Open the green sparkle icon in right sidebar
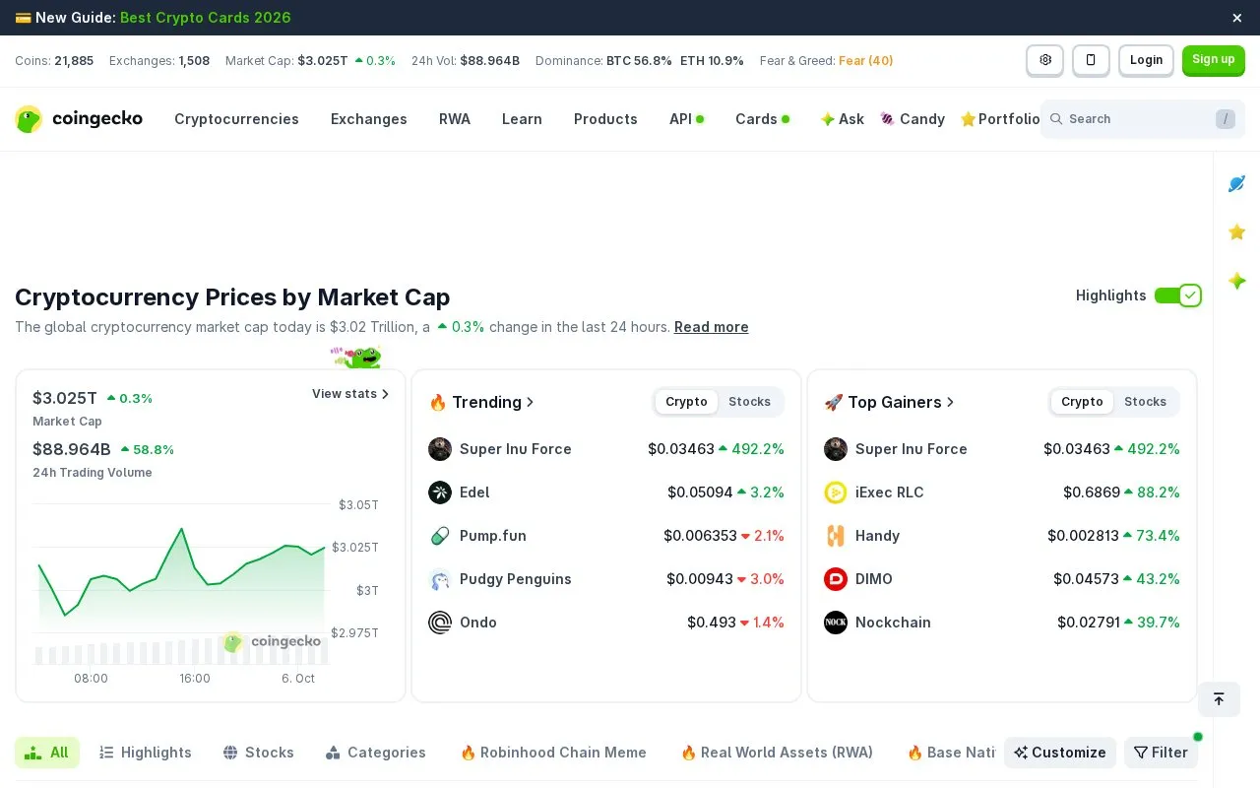Image resolution: width=1260 pixels, height=788 pixels. tap(1237, 281)
